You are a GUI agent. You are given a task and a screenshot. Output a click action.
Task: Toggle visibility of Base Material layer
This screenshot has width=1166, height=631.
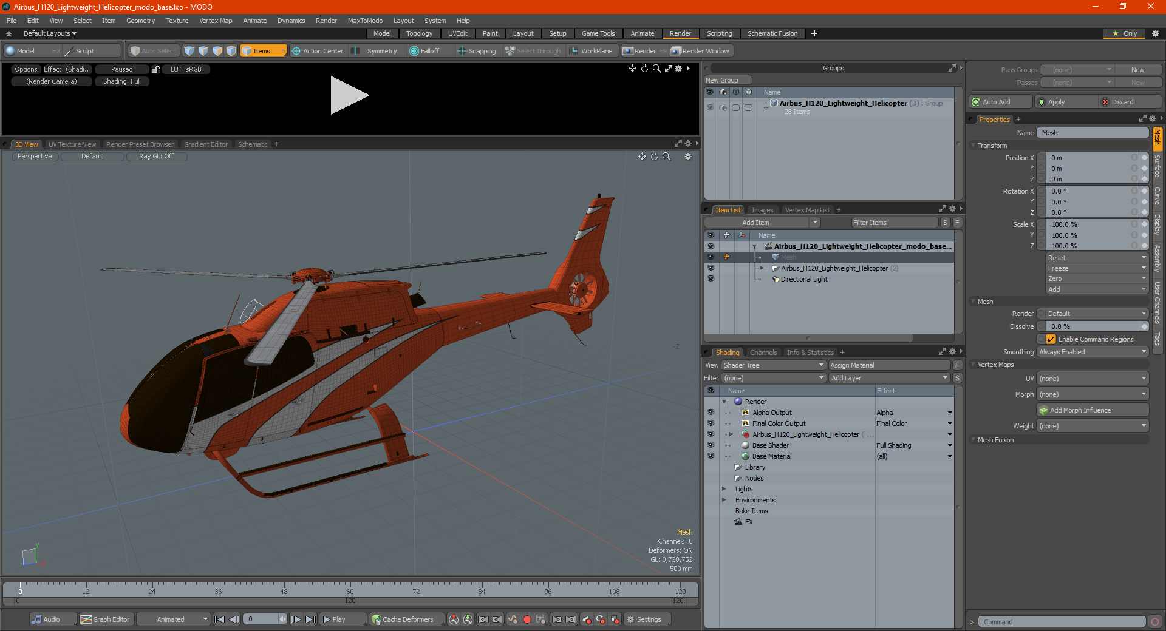pos(711,456)
